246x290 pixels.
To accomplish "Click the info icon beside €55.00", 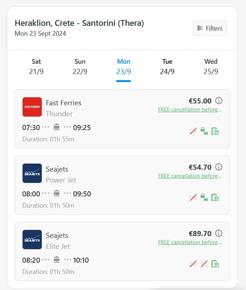I will click(219, 101).
